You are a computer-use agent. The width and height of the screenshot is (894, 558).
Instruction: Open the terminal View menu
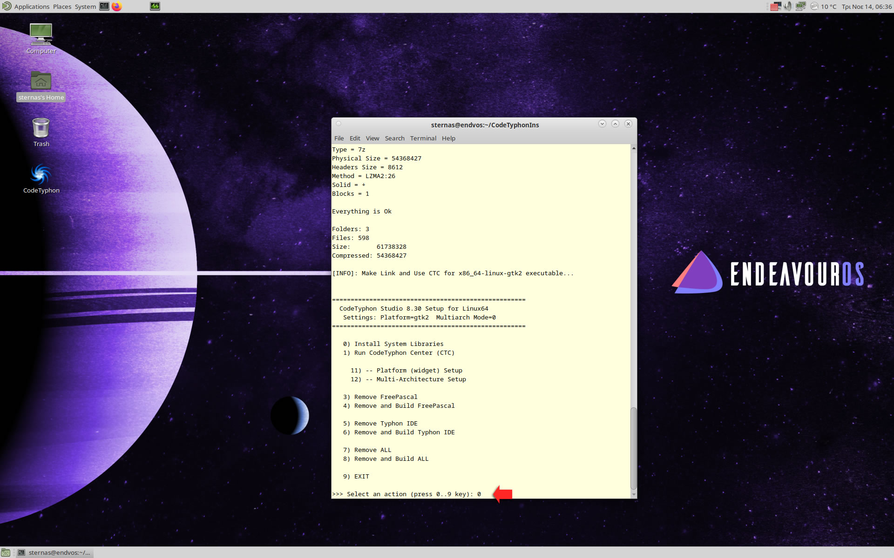(372, 138)
